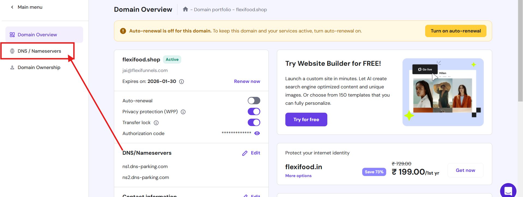Click Edit link for DNS/Nameservers
Screen dimensions: 523x197
point(255,153)
